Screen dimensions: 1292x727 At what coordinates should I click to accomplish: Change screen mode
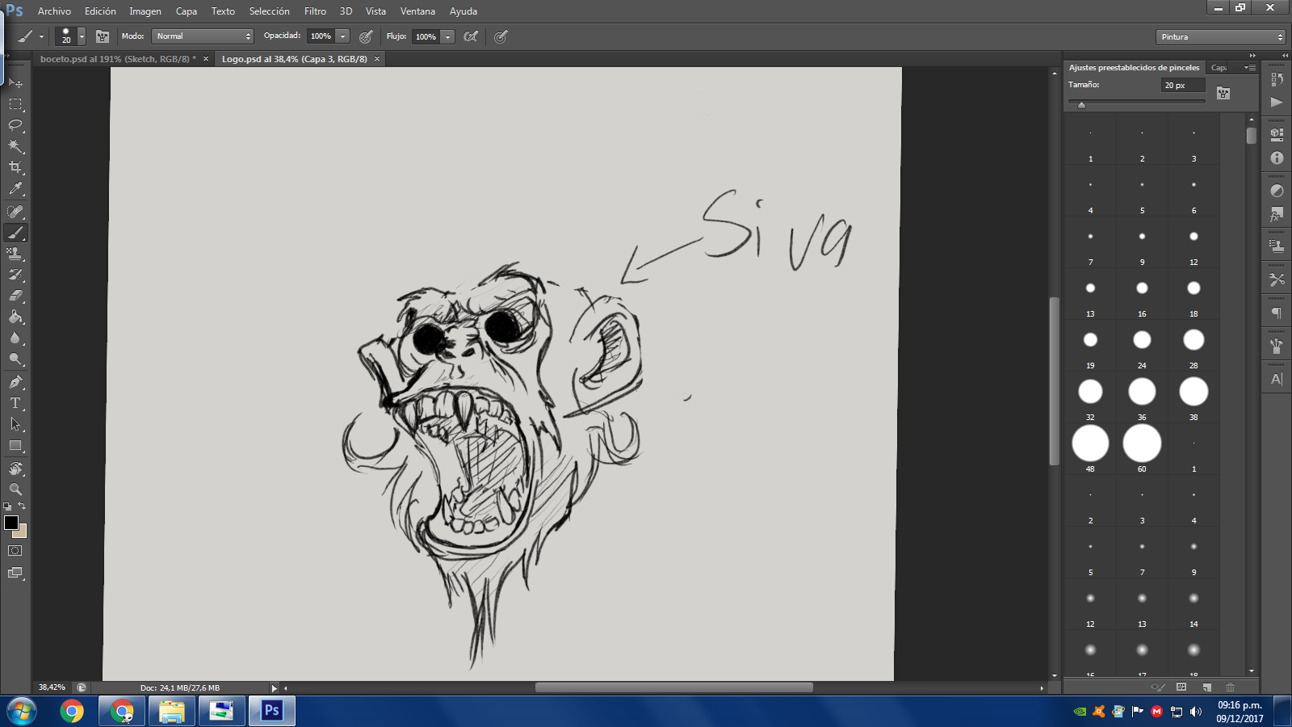coord(15,573)
